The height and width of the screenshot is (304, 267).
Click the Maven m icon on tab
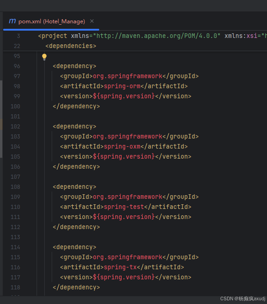[x=12, y=21]
